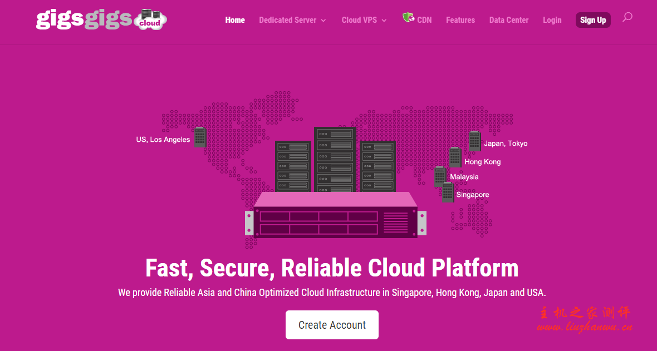The image size is (657, 351).
Task: Go to the Home menu item
Action: tap(235, 20)
